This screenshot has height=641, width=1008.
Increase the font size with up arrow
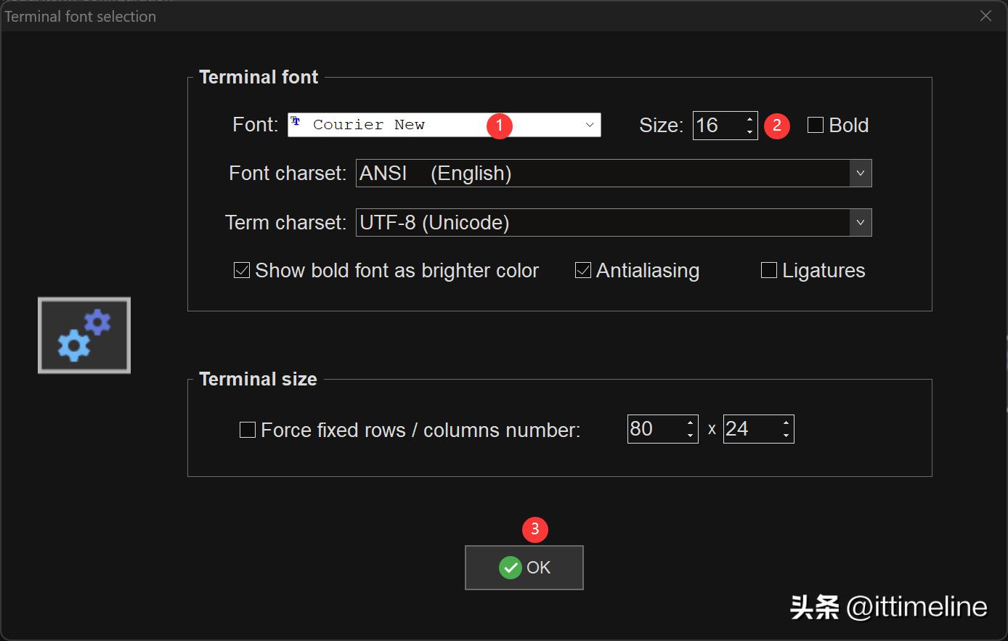point(749,119)
